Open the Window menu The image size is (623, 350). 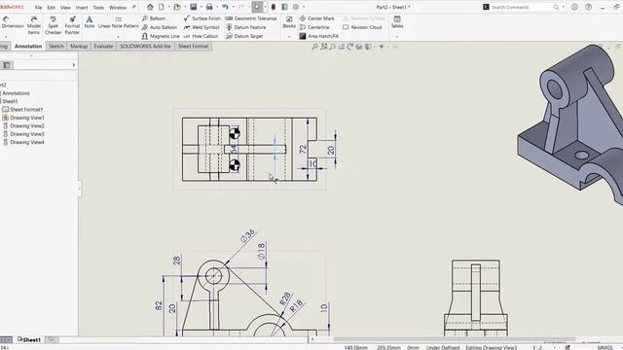click(x=118, y=7)
